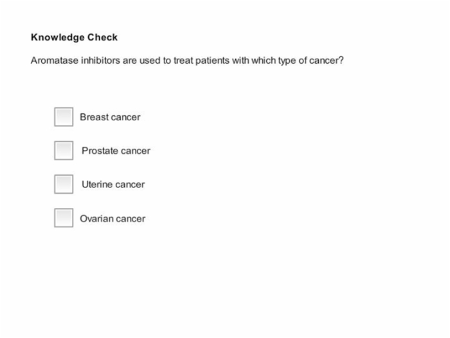The image size is (450, 338).
Task: Click the 'Knowledge Check' heading
Action: click(x=75, y=37)
